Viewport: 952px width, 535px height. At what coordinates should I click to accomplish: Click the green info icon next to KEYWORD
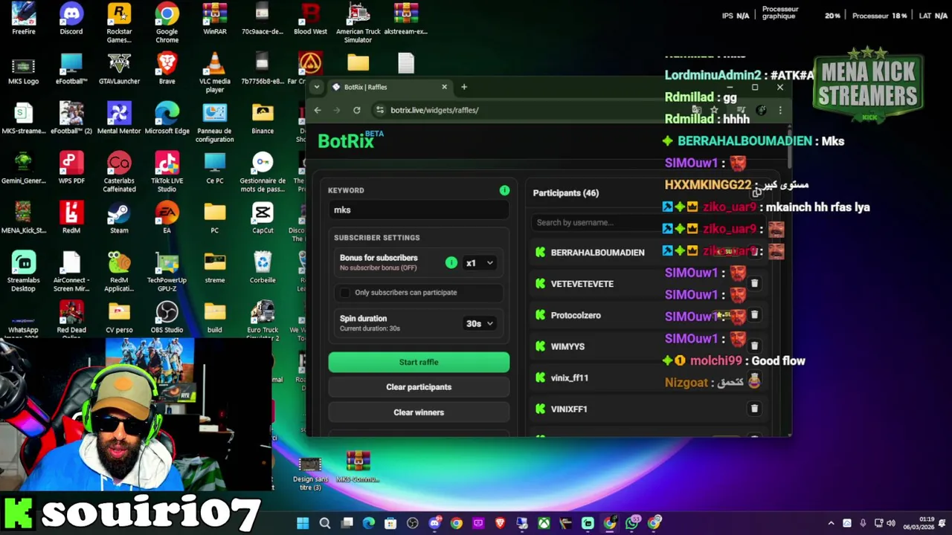coord(504,190)
